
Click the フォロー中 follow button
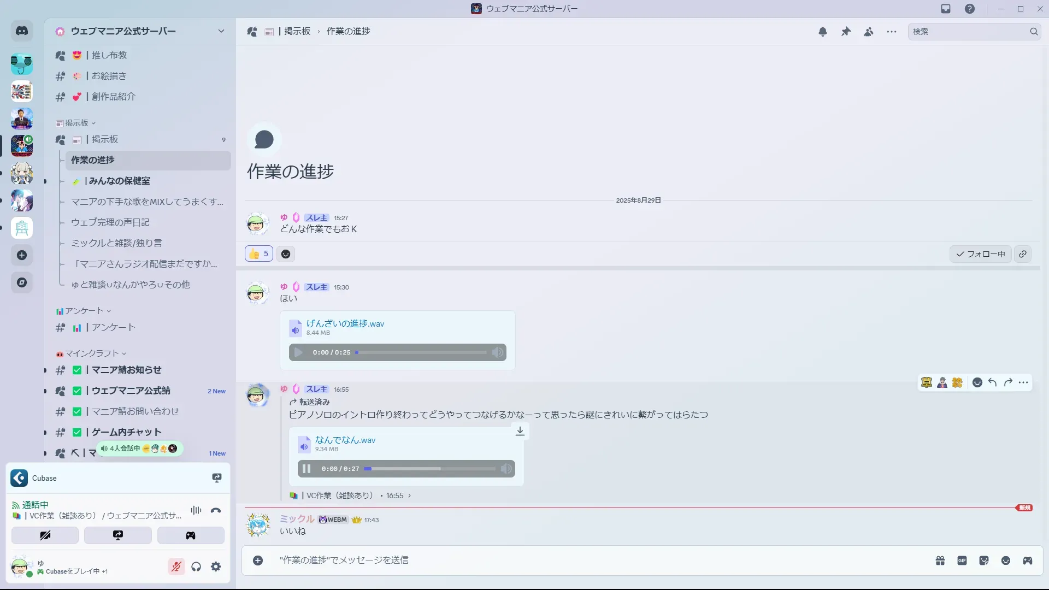click(x=981, y=254)
